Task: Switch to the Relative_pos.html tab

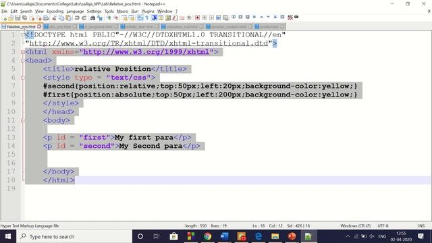Action: (21, 27)
